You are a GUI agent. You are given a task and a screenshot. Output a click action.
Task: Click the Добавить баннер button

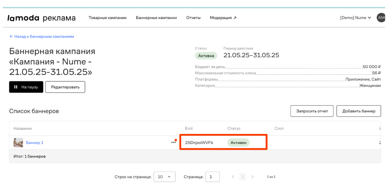point(358,111)
